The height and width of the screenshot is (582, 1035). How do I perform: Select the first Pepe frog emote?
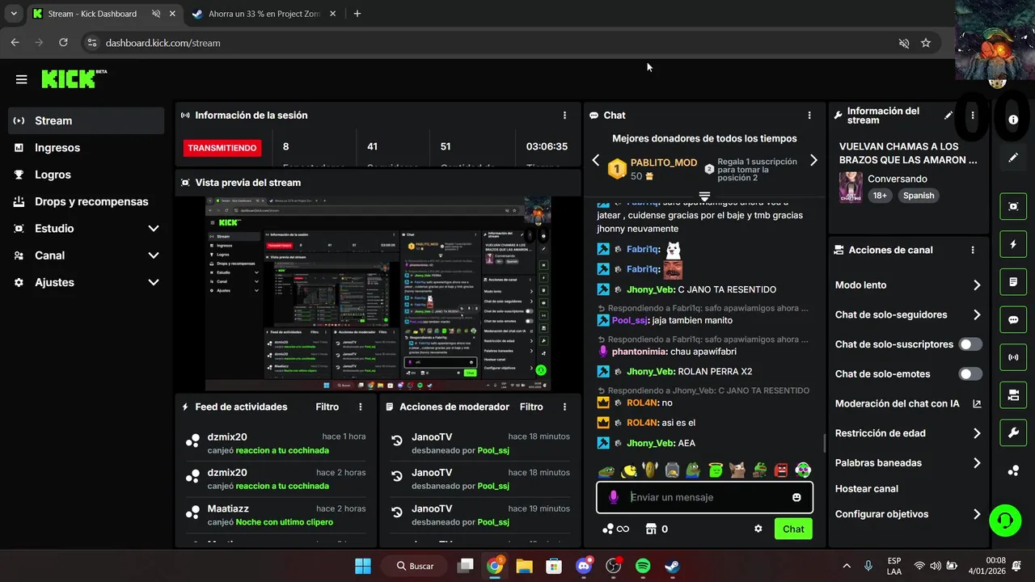pyautogui.click(x=606, y=470)
